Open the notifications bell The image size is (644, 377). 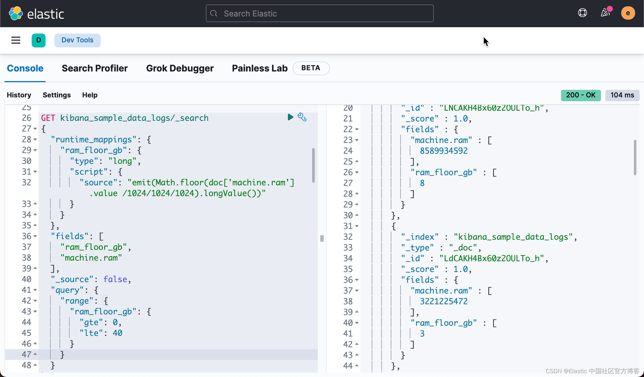click(x=605, y=13)
